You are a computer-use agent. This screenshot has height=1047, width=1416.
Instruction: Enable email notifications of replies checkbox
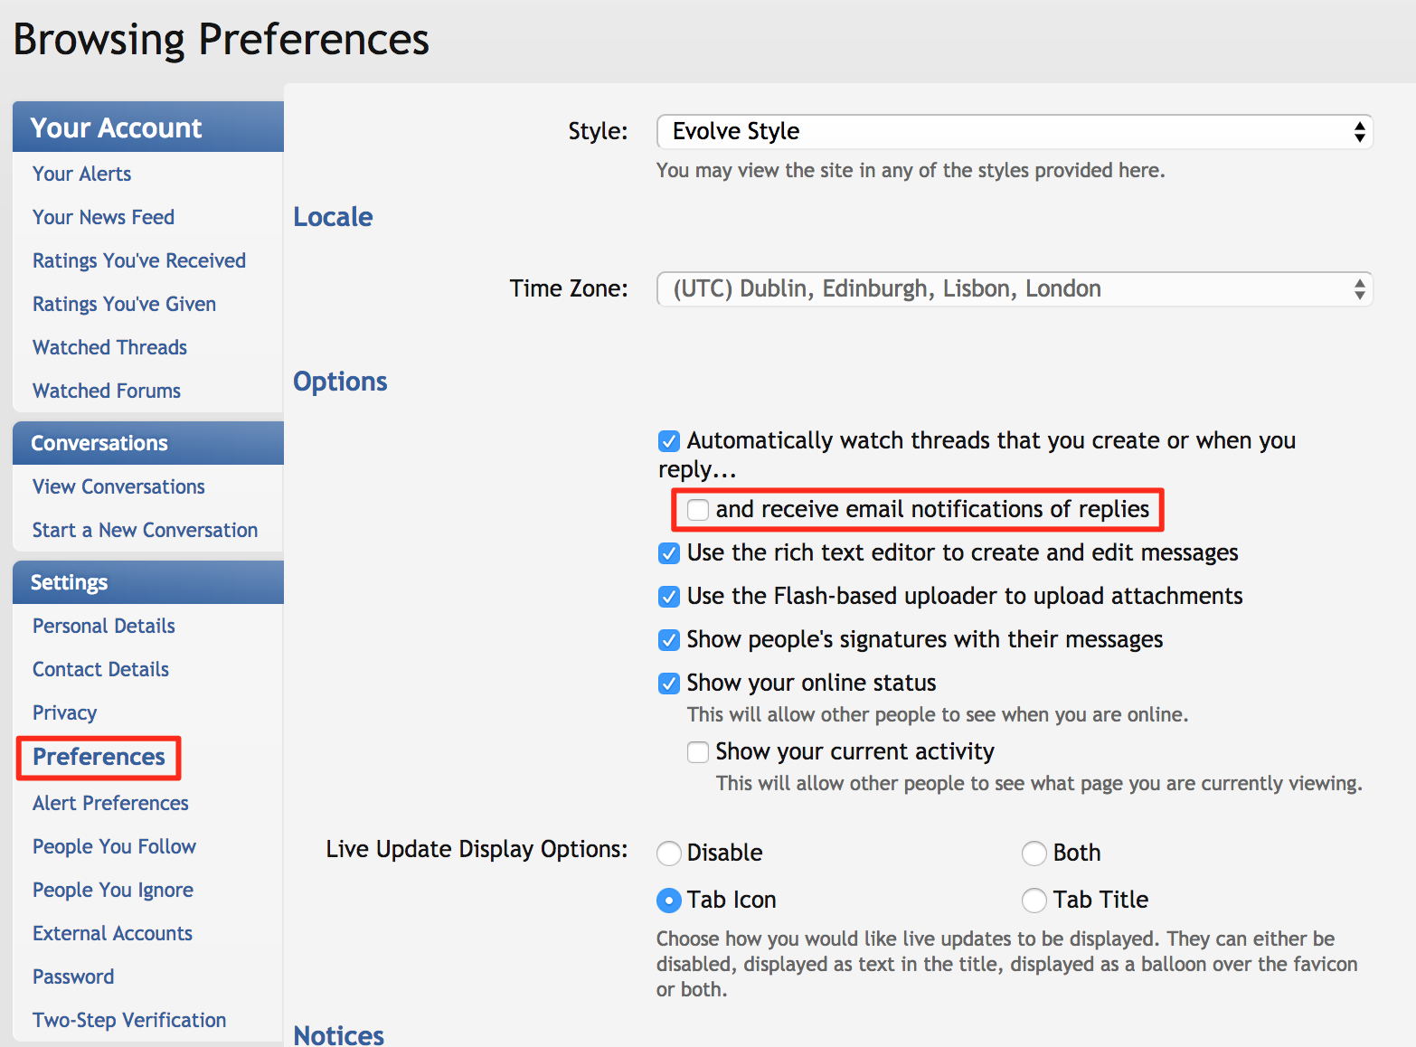point(698,510)
